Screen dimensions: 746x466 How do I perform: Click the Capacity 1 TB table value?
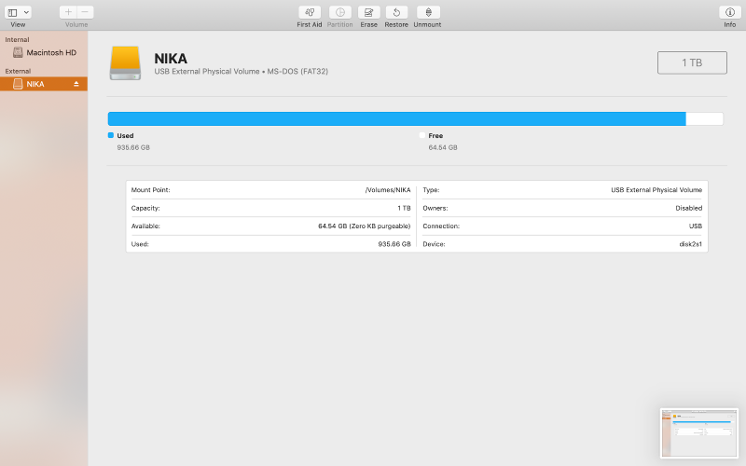coord(404,208)
